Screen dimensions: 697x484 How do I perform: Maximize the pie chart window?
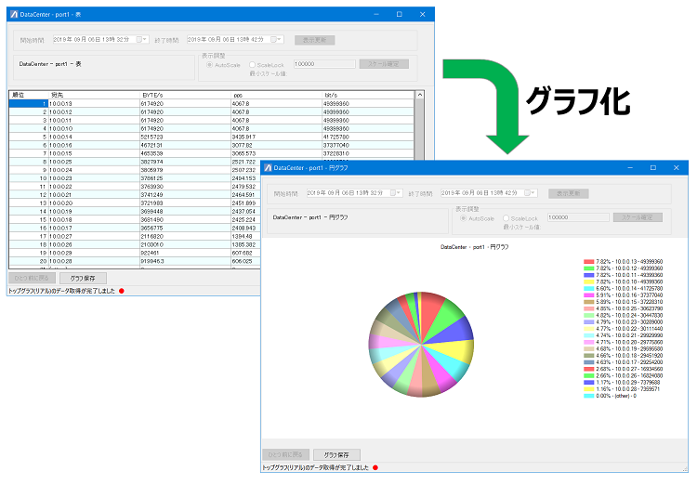[x=653, y=167]
